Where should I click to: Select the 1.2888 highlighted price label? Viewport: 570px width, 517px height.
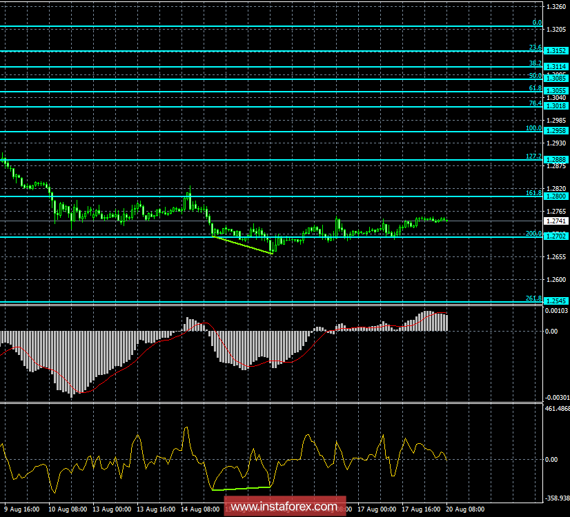pyautogui.click(x=556, y=161)
